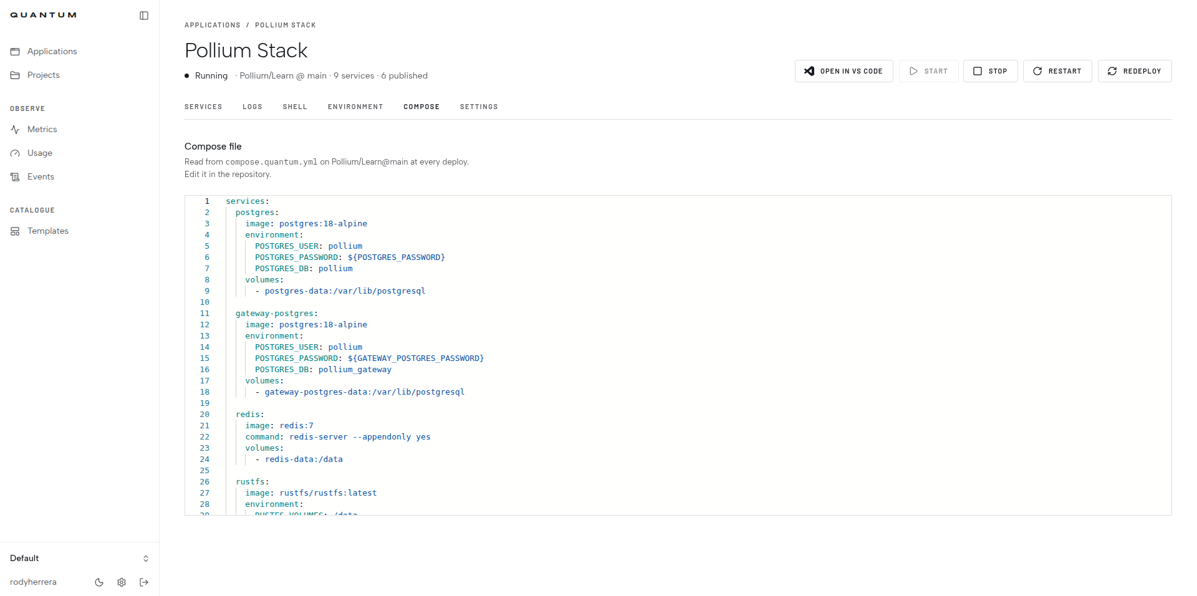Open the Environment tab
The height and width of the screenshot is (596, 1197).
tap(355, 107)
